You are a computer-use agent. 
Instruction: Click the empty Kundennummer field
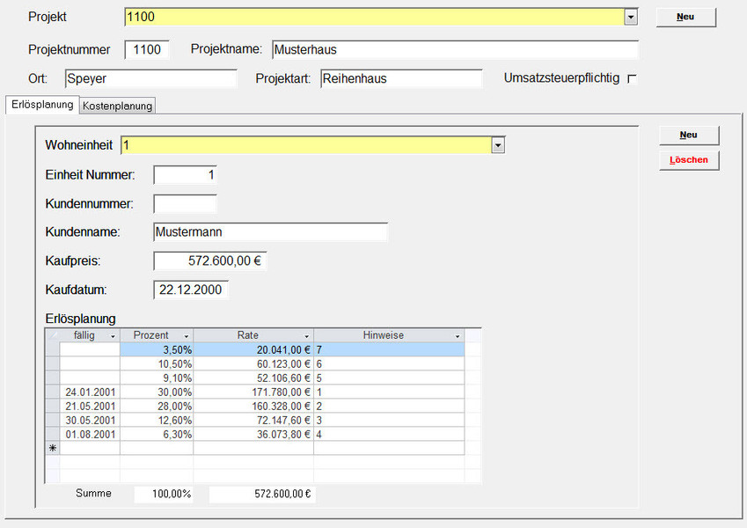185,203
